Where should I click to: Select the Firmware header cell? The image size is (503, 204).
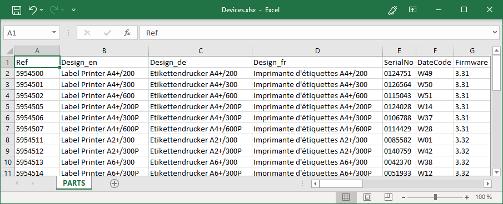click(472, 62)
